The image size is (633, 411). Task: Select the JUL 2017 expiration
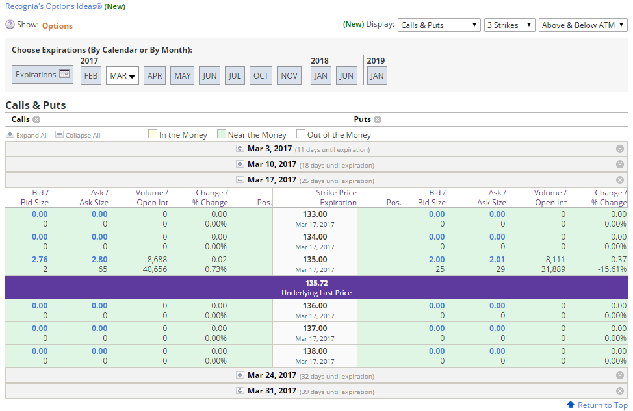tap(235, 76)
